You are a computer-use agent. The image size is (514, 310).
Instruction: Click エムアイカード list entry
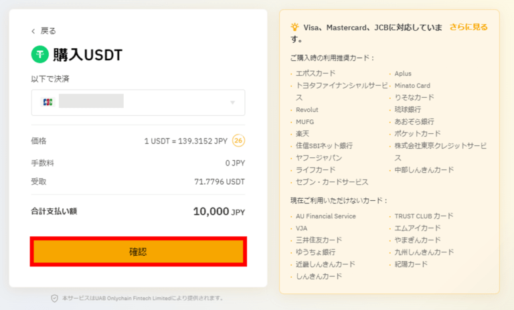[x=418, y=228]
